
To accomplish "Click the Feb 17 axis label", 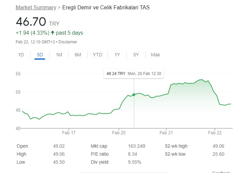I will tap(69, 133).
